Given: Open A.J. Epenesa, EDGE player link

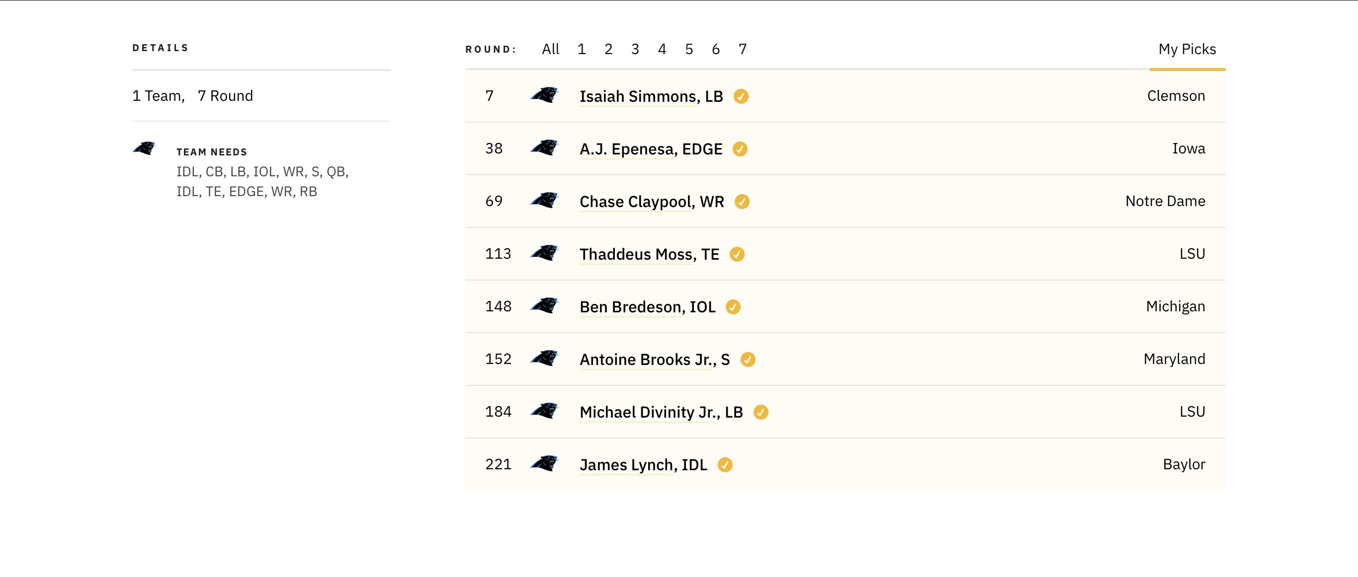Looking at the screenshot, I should tap(651, 149).
